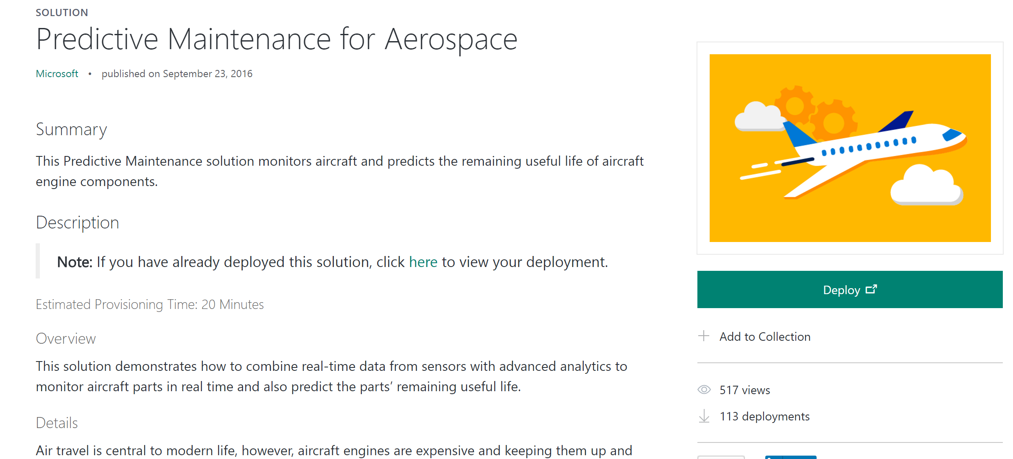Click the Description heading
Screen dimensions: 1013x459
tap(77, 223)
